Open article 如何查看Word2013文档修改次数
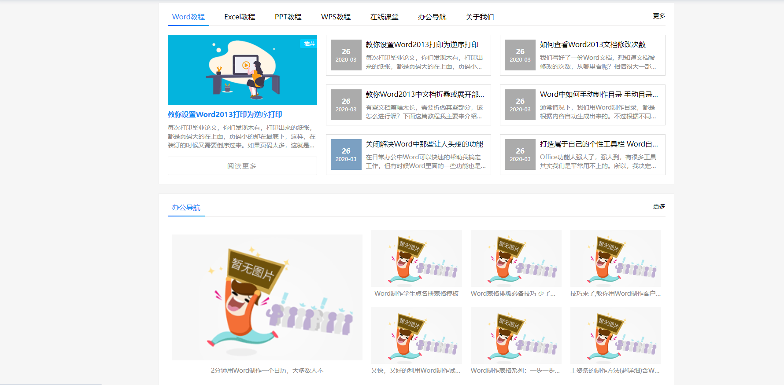 click(x=593, y=44)
